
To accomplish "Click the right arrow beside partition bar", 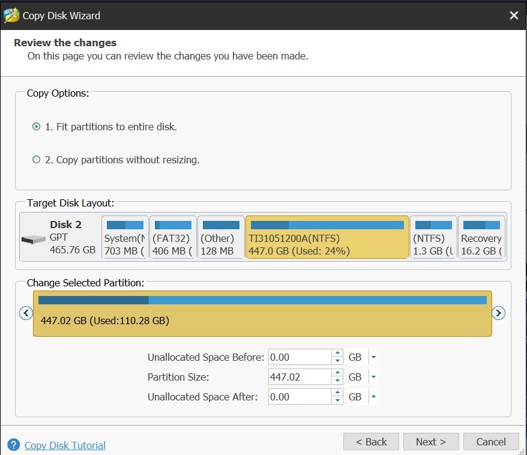I will (498, 313).
